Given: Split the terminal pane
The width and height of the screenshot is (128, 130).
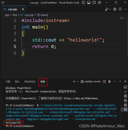Looking at the screenshot, I should (104, 82).
